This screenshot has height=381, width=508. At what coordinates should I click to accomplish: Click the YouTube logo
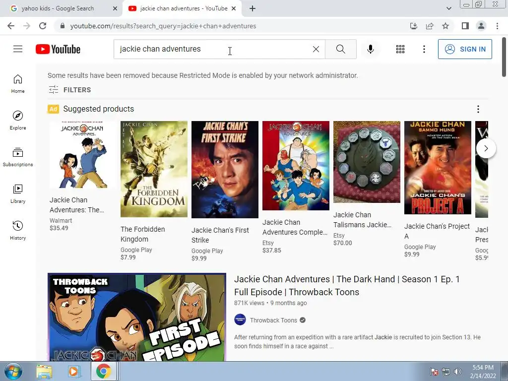(58, 49)
